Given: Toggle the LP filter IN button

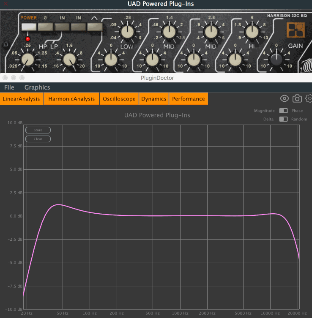Looking at the screenshot, I should (78, 27).
